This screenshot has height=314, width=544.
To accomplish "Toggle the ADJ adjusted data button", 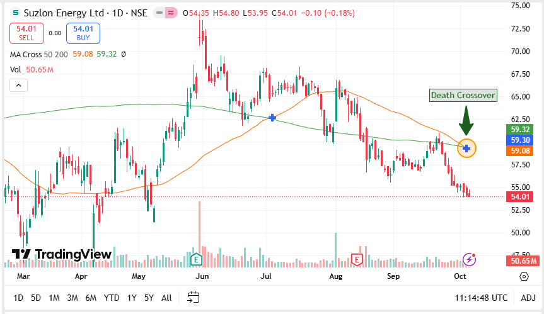I will click(x=530, y=298).
